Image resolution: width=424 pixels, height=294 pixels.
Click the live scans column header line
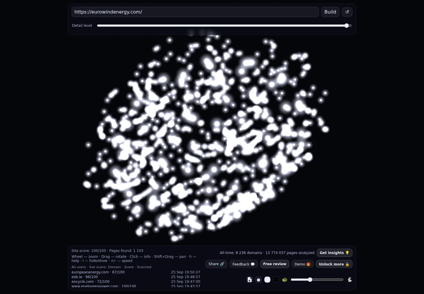point(111,267)
